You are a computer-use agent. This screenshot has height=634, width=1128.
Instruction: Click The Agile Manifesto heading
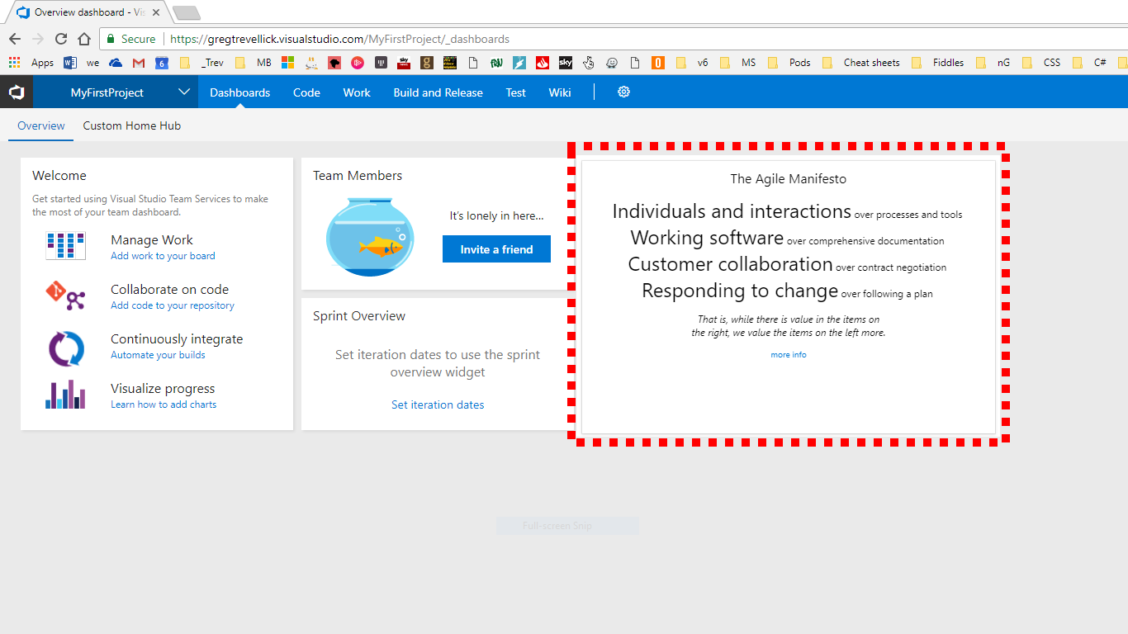click(x=789, y=179)
